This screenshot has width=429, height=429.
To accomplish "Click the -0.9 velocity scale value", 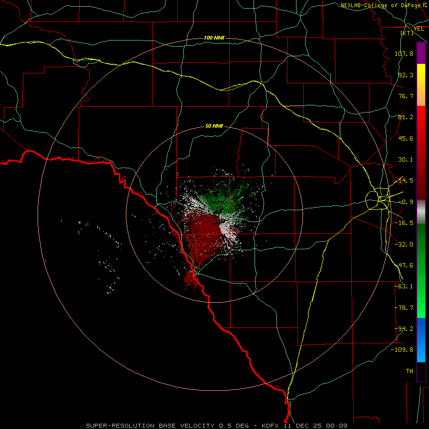I will [406, 202].
